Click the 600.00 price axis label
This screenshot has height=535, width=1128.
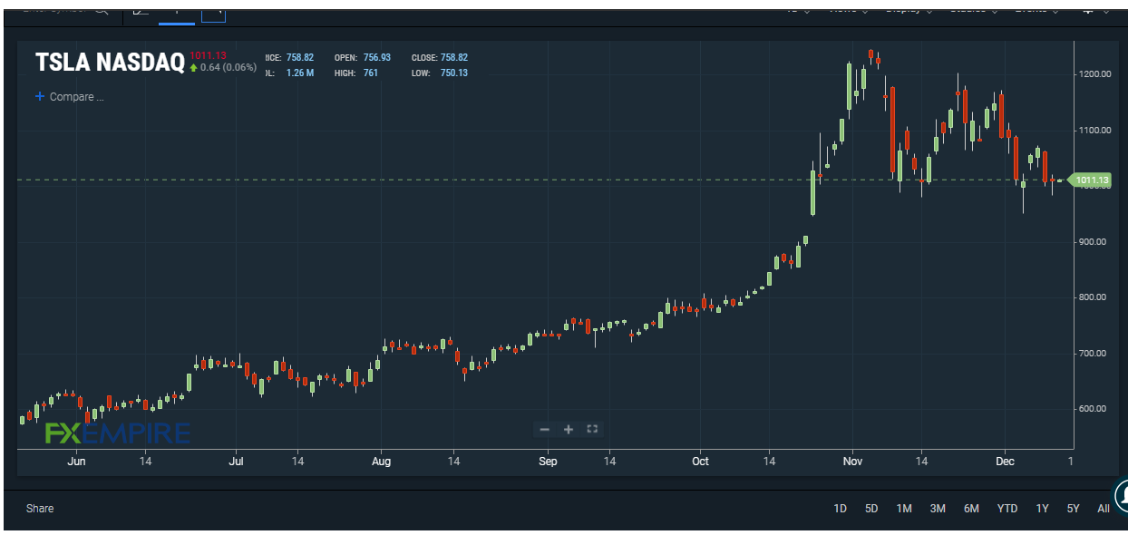point(1094,409)
